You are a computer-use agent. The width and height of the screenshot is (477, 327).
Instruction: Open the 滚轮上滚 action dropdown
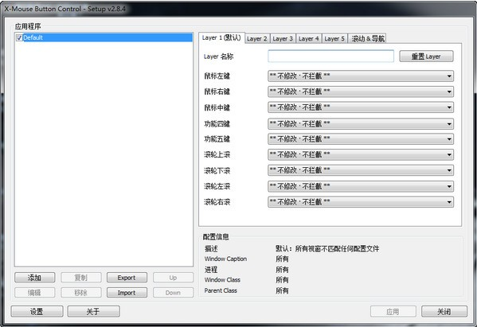pos(361,154)
